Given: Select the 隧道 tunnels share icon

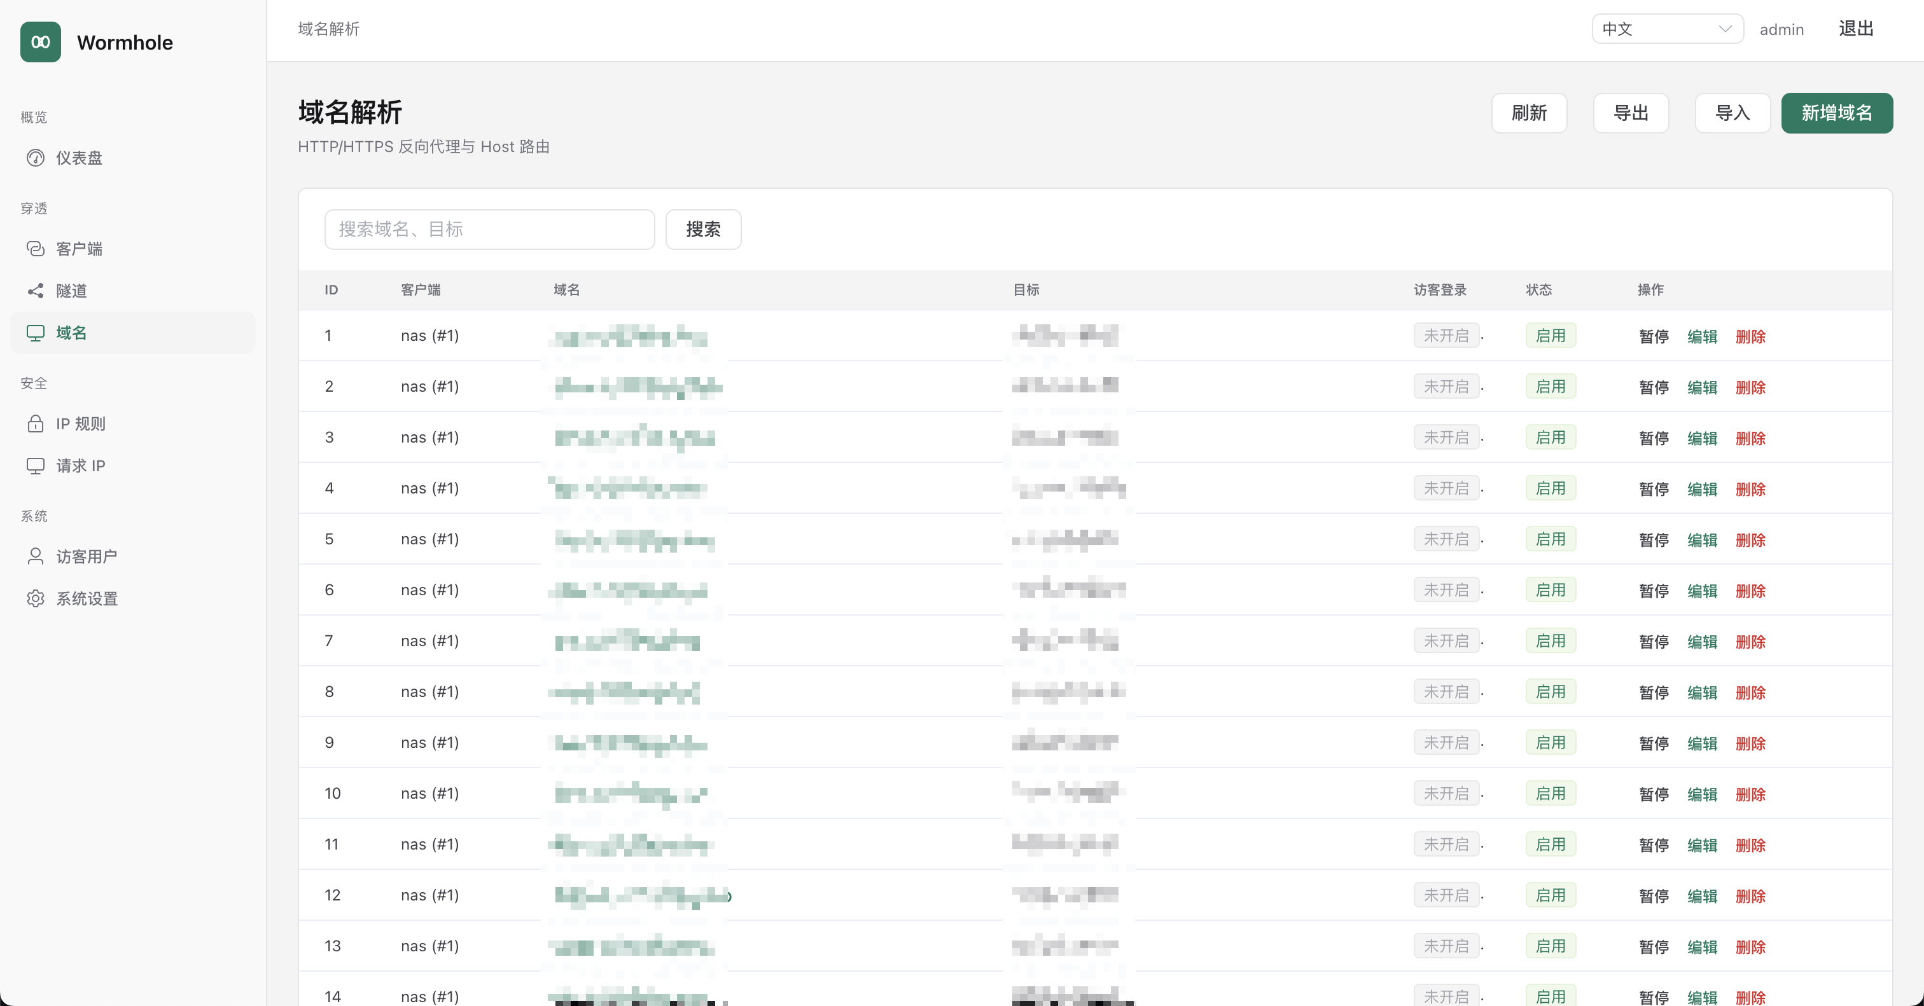Looking at the screenshot, I should pyautogui.click(x=35, y=291).
